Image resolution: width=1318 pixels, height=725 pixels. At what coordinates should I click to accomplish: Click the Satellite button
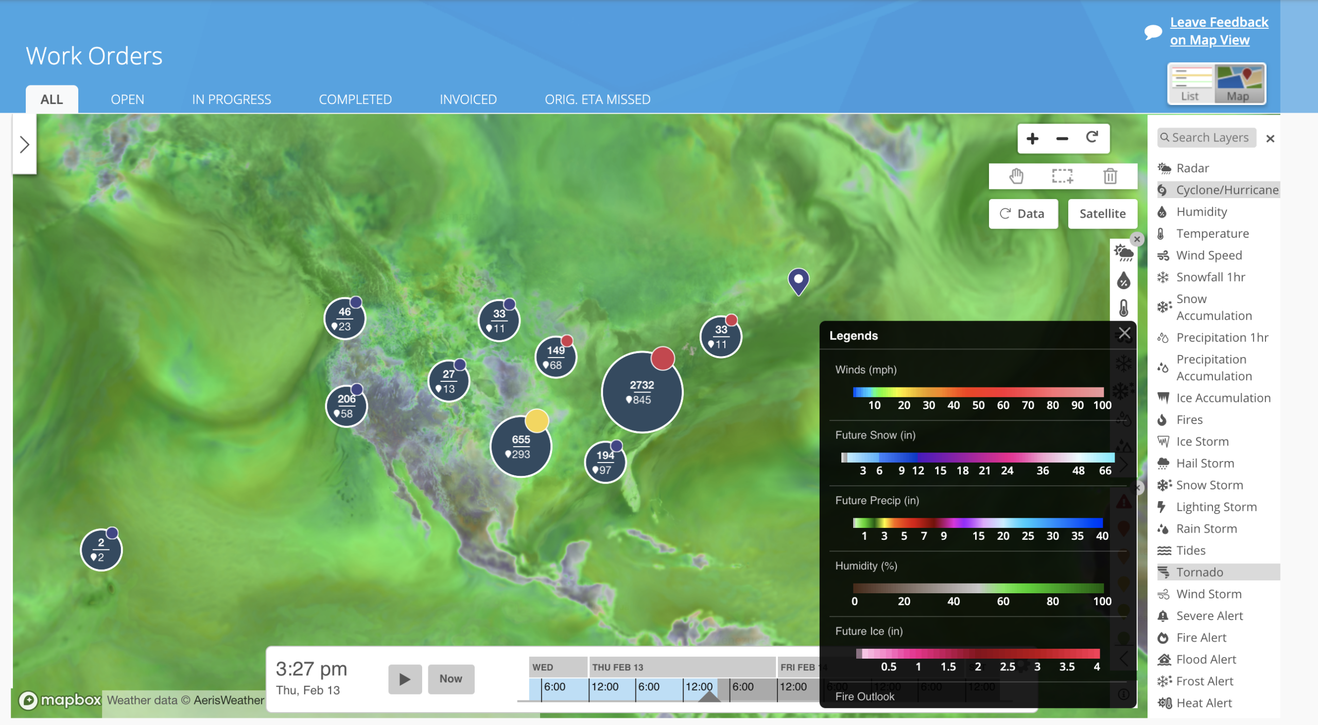click(1102, 214)
